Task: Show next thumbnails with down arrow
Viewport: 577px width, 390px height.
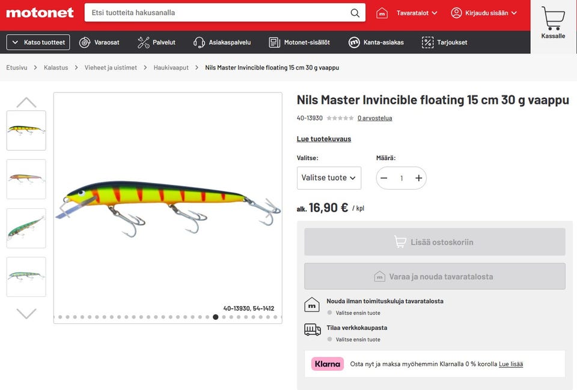Action: pyautogui.click(x=26, y=313)
